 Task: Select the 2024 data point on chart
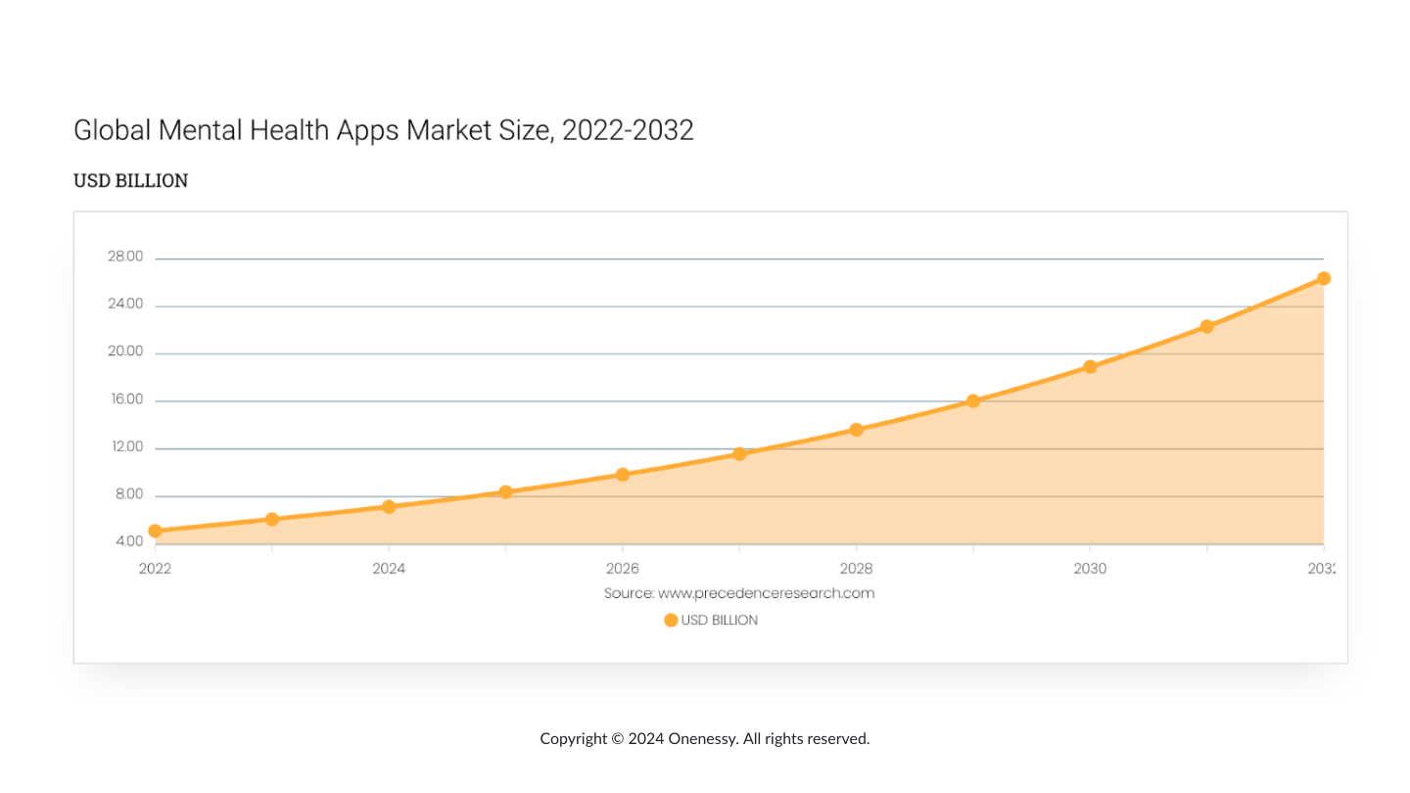(x=389, y=506)
